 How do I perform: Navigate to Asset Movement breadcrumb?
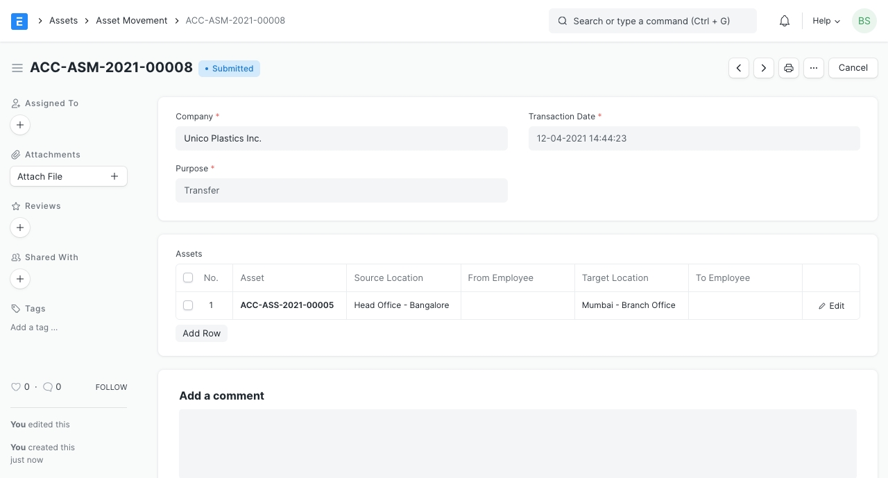132,21
